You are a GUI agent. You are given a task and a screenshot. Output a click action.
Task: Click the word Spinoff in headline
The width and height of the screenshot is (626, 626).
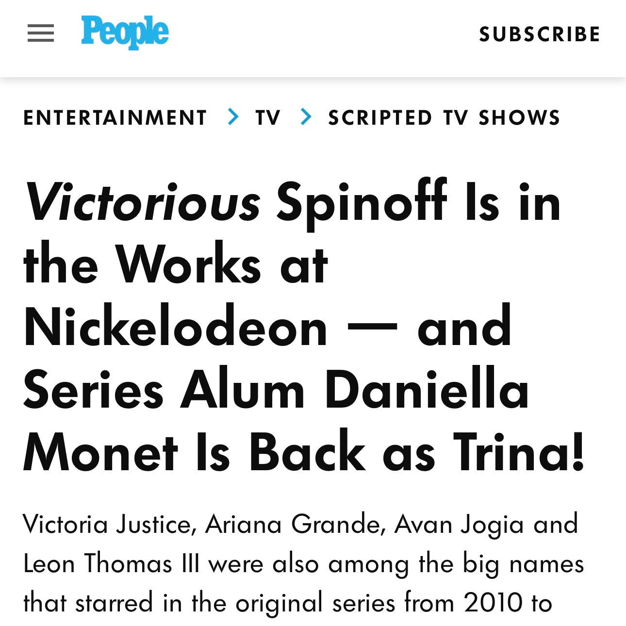[x=362, y=202]
